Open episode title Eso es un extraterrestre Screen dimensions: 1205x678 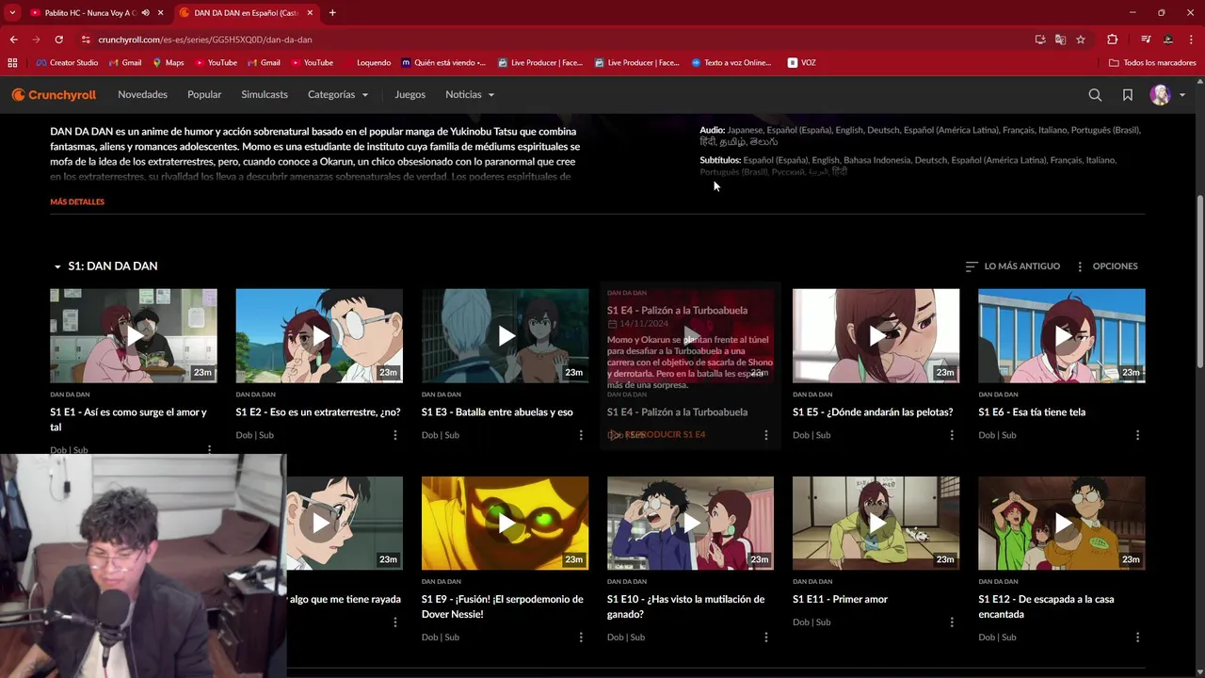pyautogui.click(x=318, y=412)
